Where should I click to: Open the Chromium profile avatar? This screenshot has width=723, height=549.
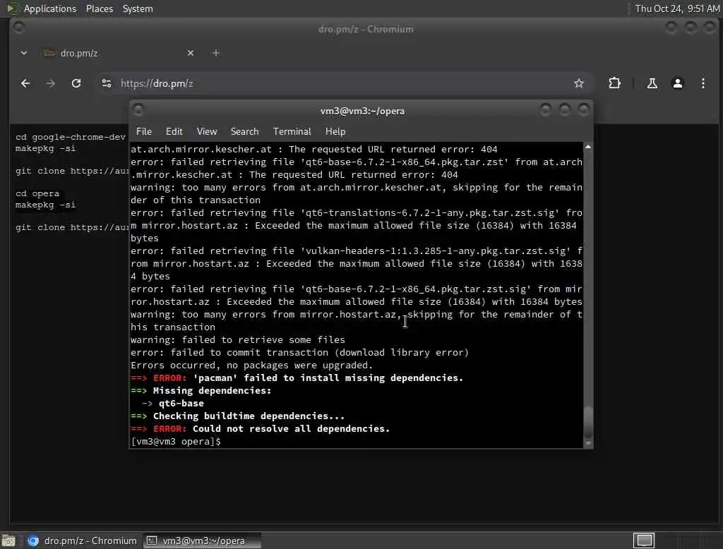677,83
